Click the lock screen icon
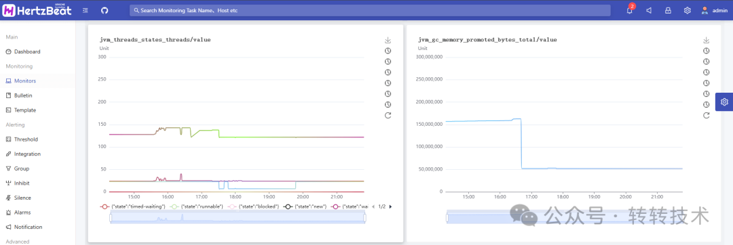The image size is (733, 245). [x=668, y=10]
